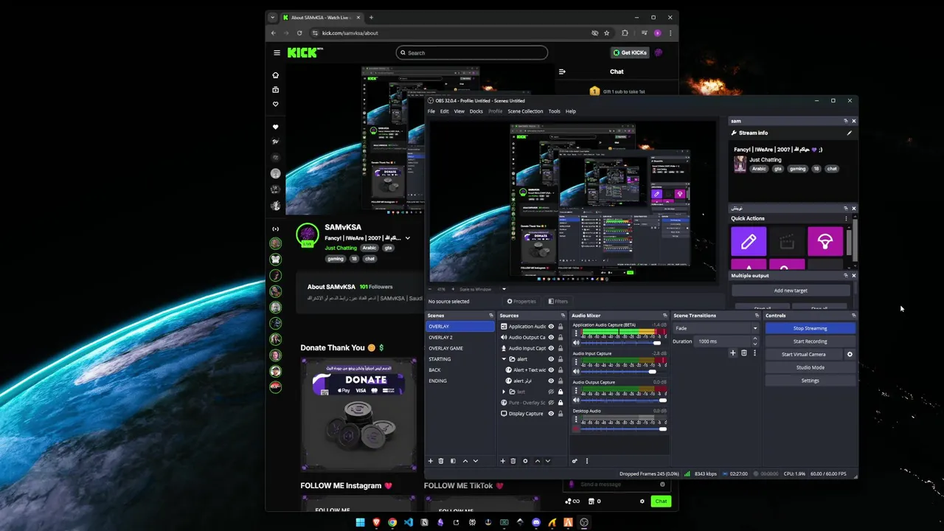The image size is (944, 531).
Task: Open the Quick Actions three-dot menu
Action: 846,218
